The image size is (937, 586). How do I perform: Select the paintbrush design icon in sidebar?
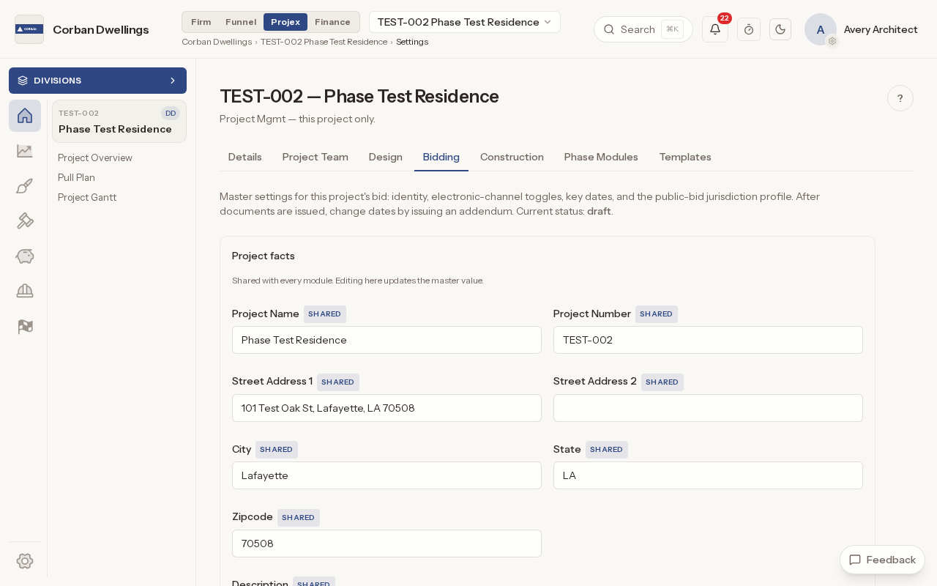point(25,186)
